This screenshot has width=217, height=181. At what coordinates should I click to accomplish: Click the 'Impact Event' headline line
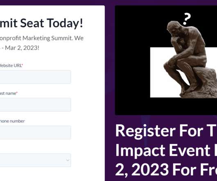point(163,151)
